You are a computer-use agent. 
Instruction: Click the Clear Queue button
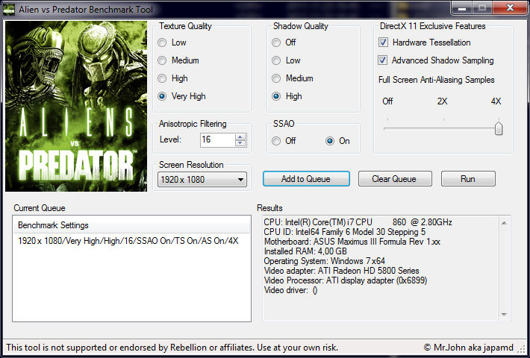[395, 179]
